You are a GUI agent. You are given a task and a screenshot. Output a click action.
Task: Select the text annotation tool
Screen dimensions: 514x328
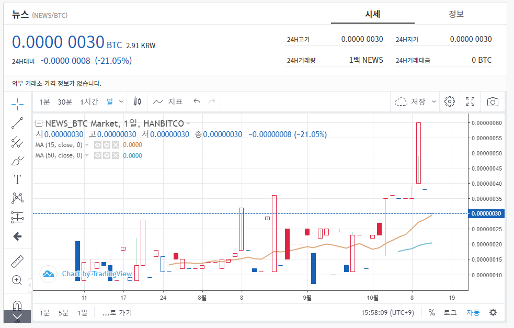pos(17,179)
